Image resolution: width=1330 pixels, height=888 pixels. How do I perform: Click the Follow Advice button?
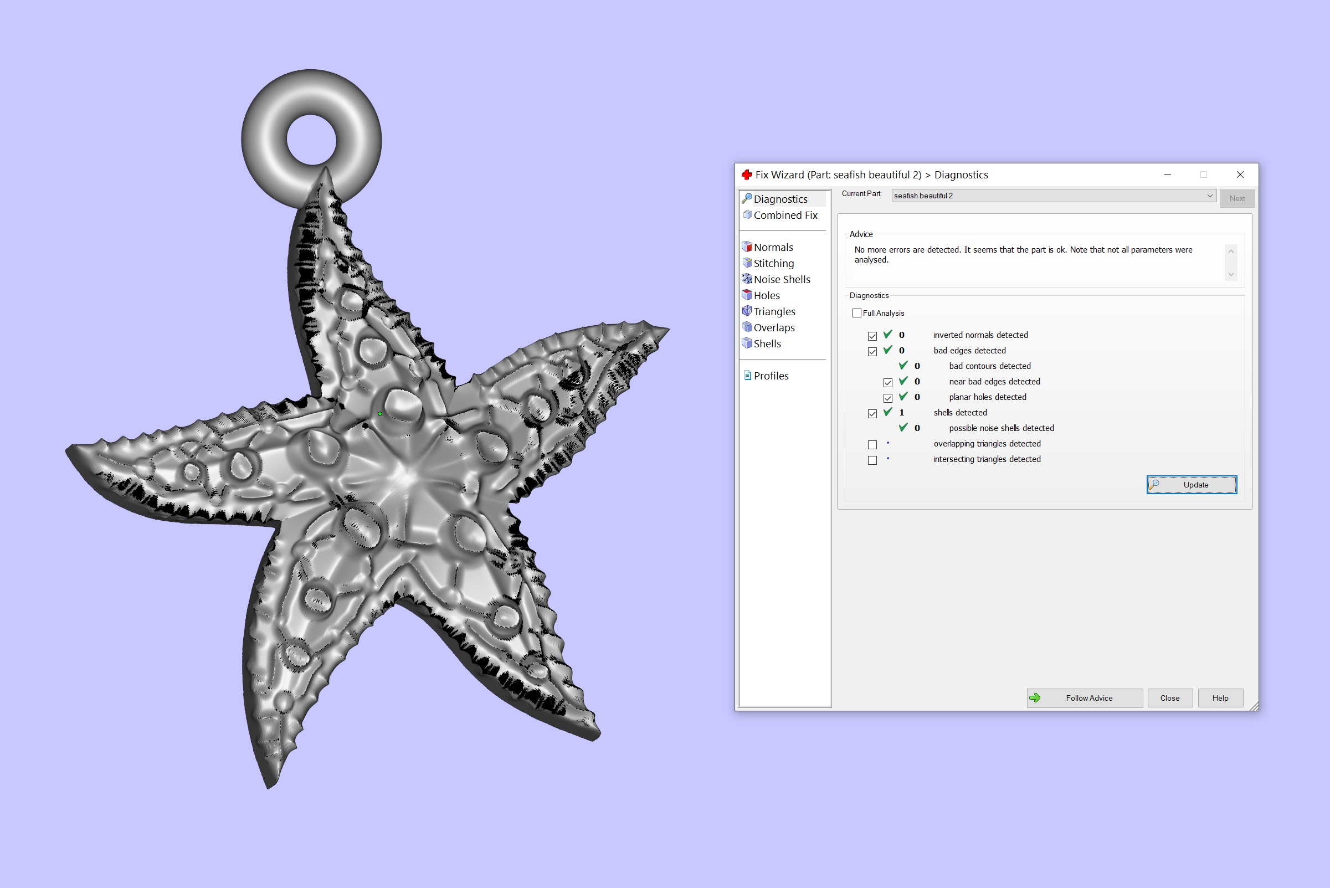pos(1084,698)
